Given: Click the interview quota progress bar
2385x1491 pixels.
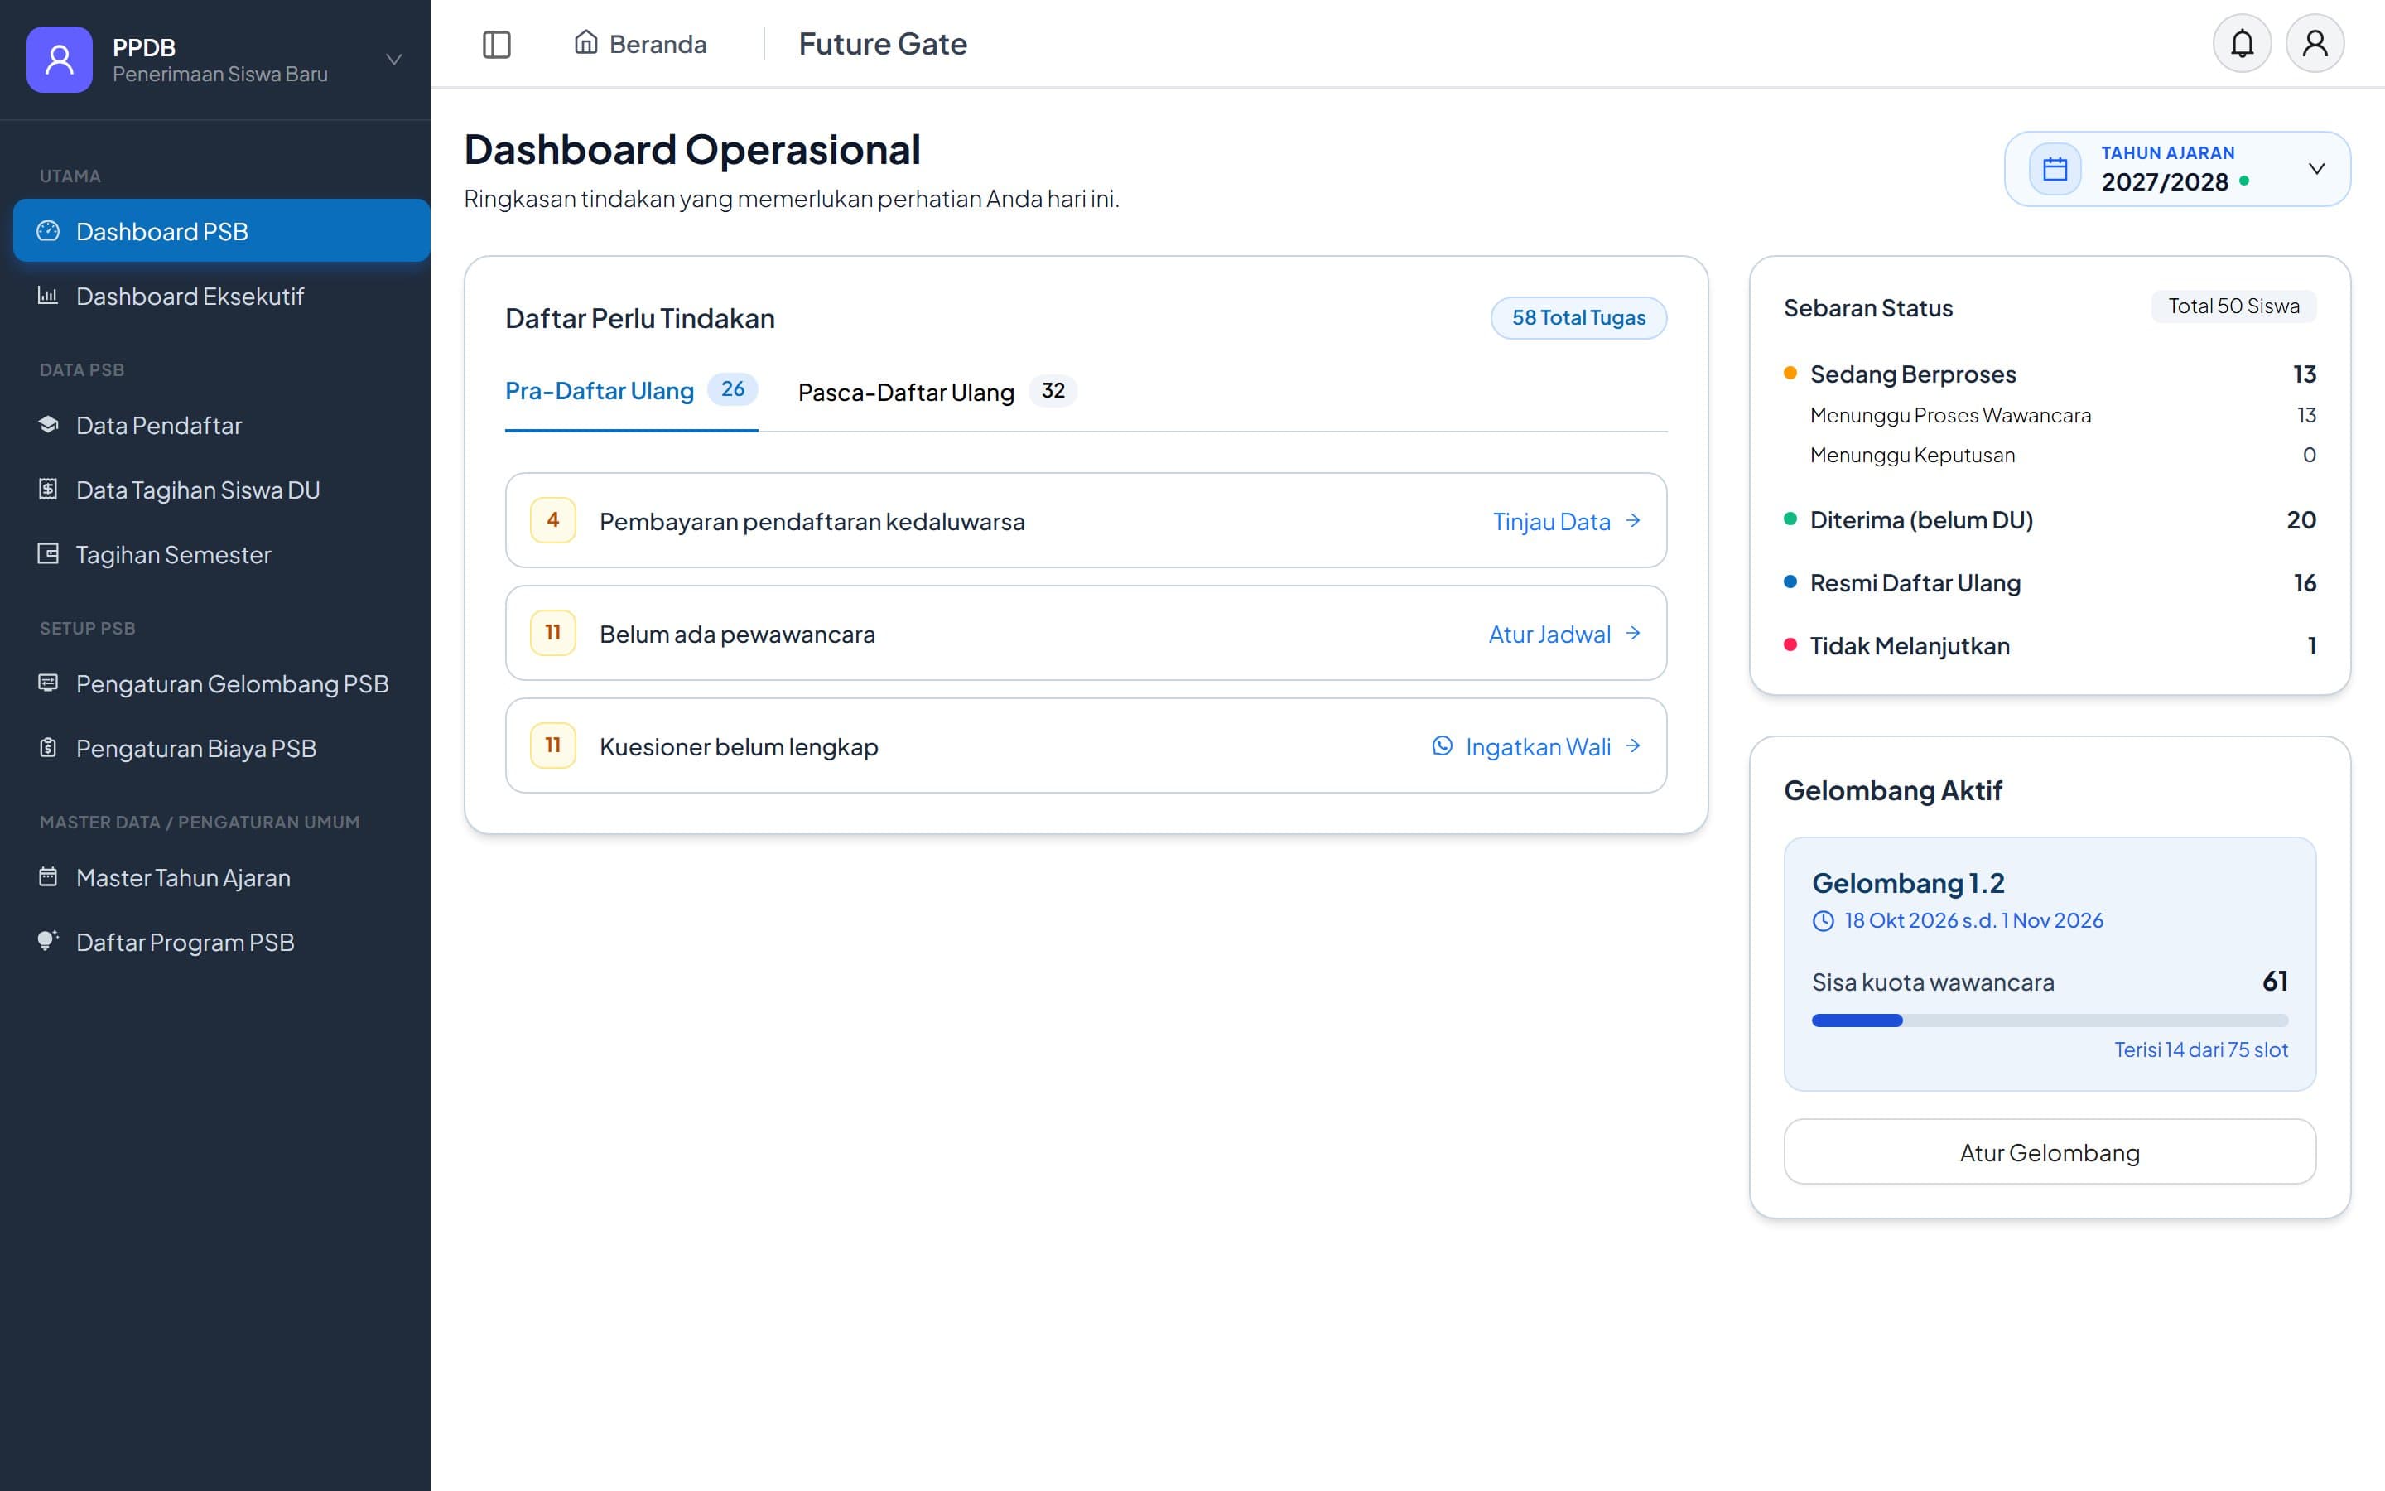Looking at the screenshot, I should point(2049,1021).
